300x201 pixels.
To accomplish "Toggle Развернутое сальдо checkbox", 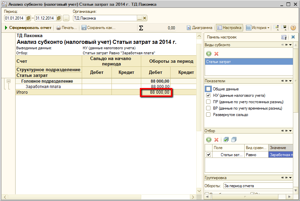I will pos(208,115).
